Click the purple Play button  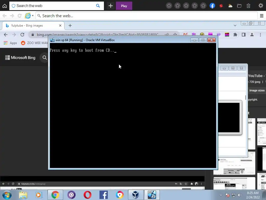[124, 6]
